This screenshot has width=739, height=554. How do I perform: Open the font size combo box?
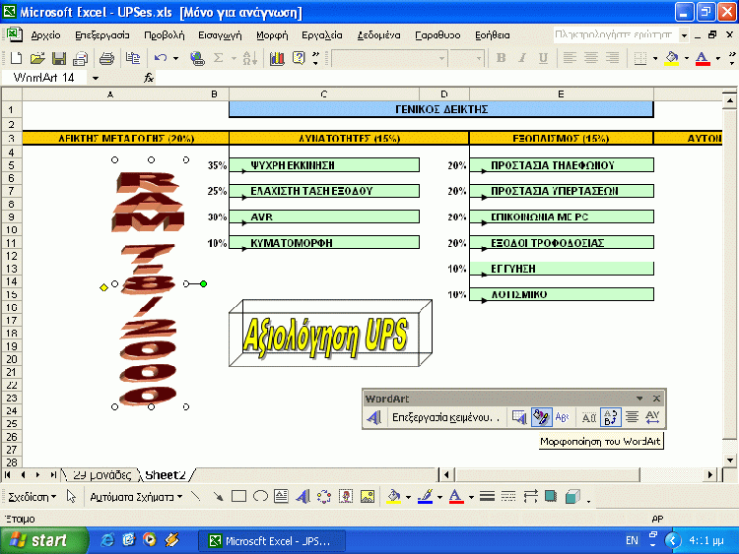coord(467,58)
